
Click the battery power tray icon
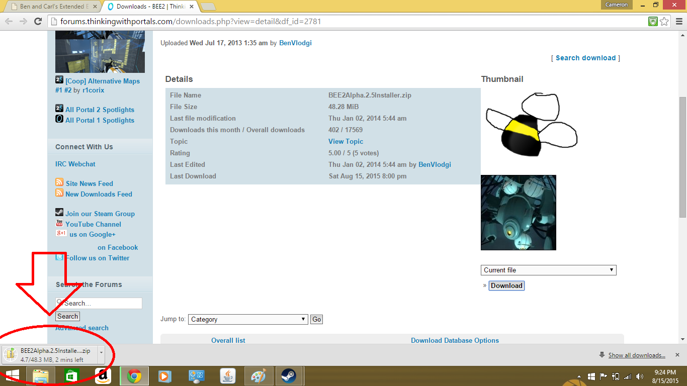616,376
